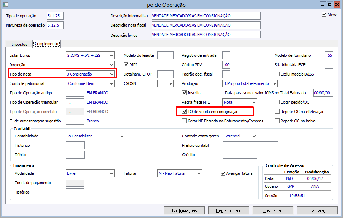Check Gerar NF Entrada no Faturamento/Compras
Viewport: 343px width, 218px height.
coord(185,121)
